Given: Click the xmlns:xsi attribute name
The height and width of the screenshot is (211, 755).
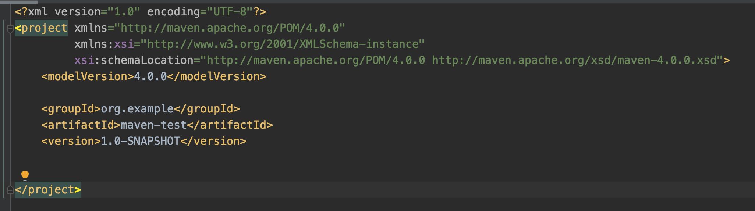Looking at the screenshot, I should tap(104, 44).
